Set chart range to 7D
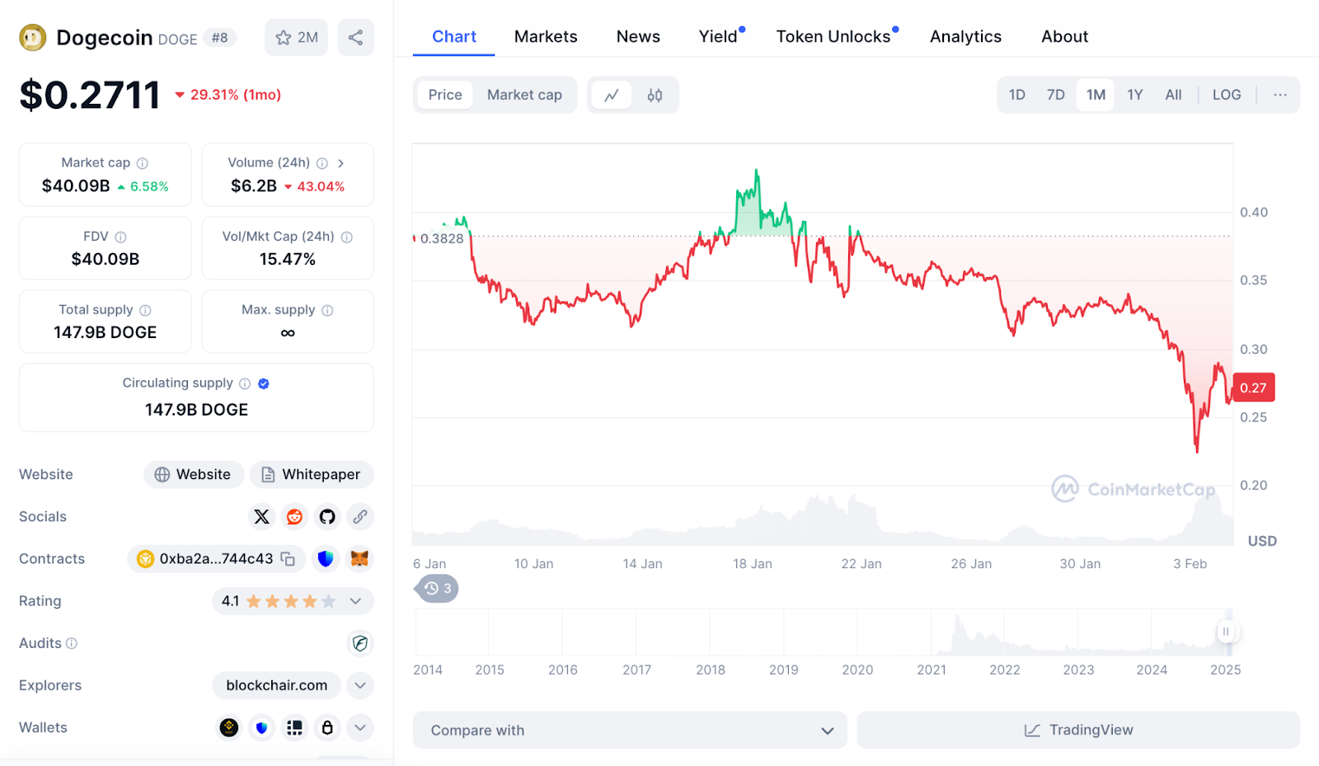 pyautogui.click(x=1056, y=95)
